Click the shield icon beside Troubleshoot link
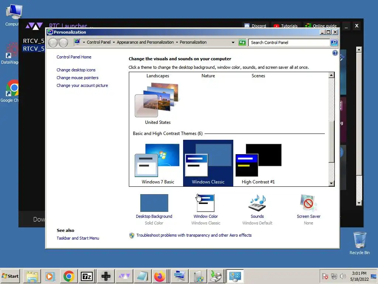The height and width of the screenshot is (284, 378). coord(132,236)
